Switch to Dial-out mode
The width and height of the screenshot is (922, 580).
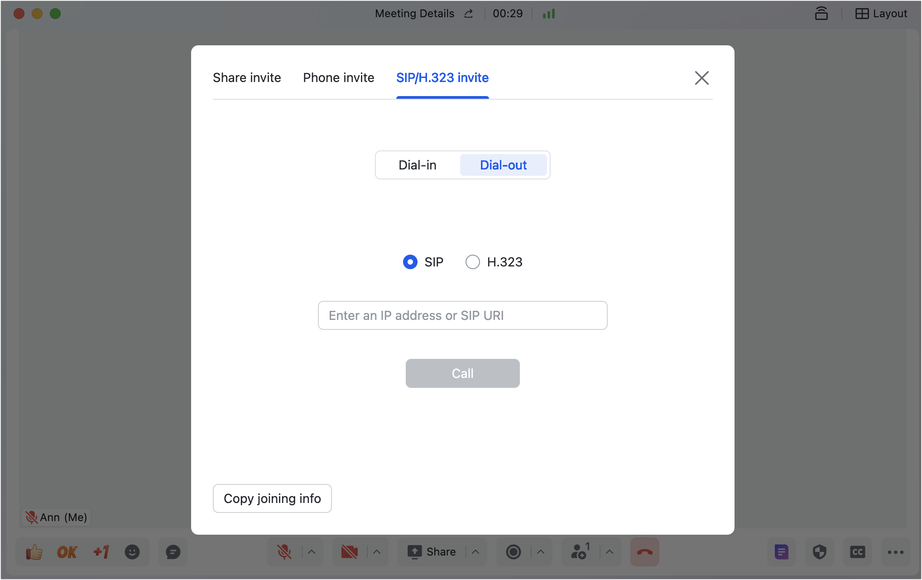pyautogui.click(x=504, y=165)
